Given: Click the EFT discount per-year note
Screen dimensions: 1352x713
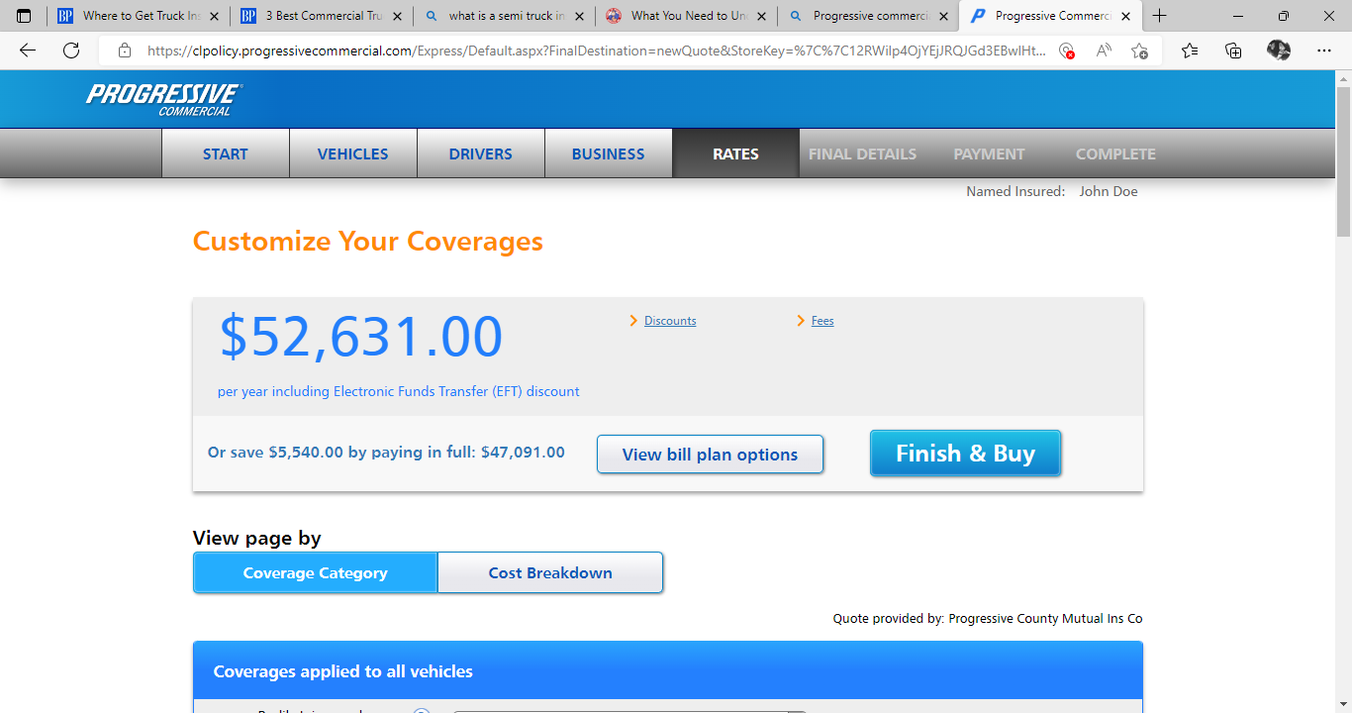Looking at the screenshot, I should (399, 392).
